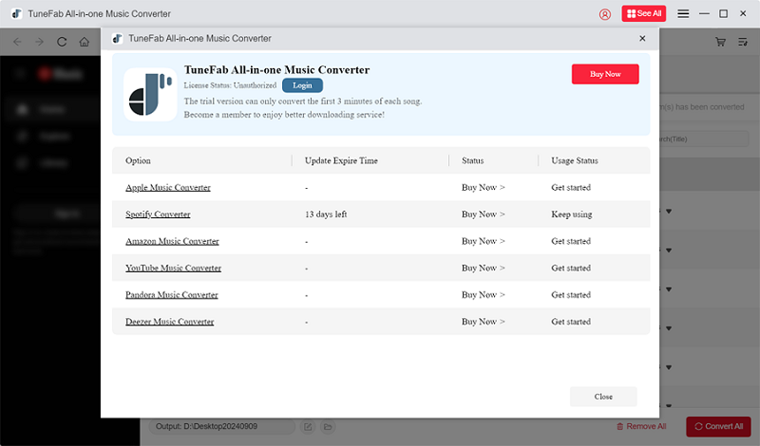760x446 pixels.
Task: Click the TuneFab logo in the dialog banner
Action: click(150, 95)
